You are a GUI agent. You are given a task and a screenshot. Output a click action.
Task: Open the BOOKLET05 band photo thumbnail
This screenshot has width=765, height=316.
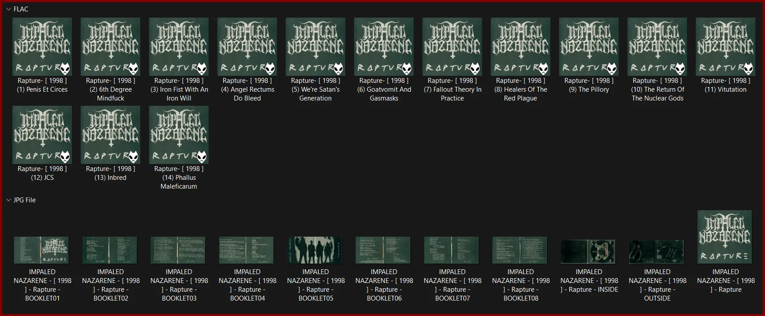coord(315,250)
